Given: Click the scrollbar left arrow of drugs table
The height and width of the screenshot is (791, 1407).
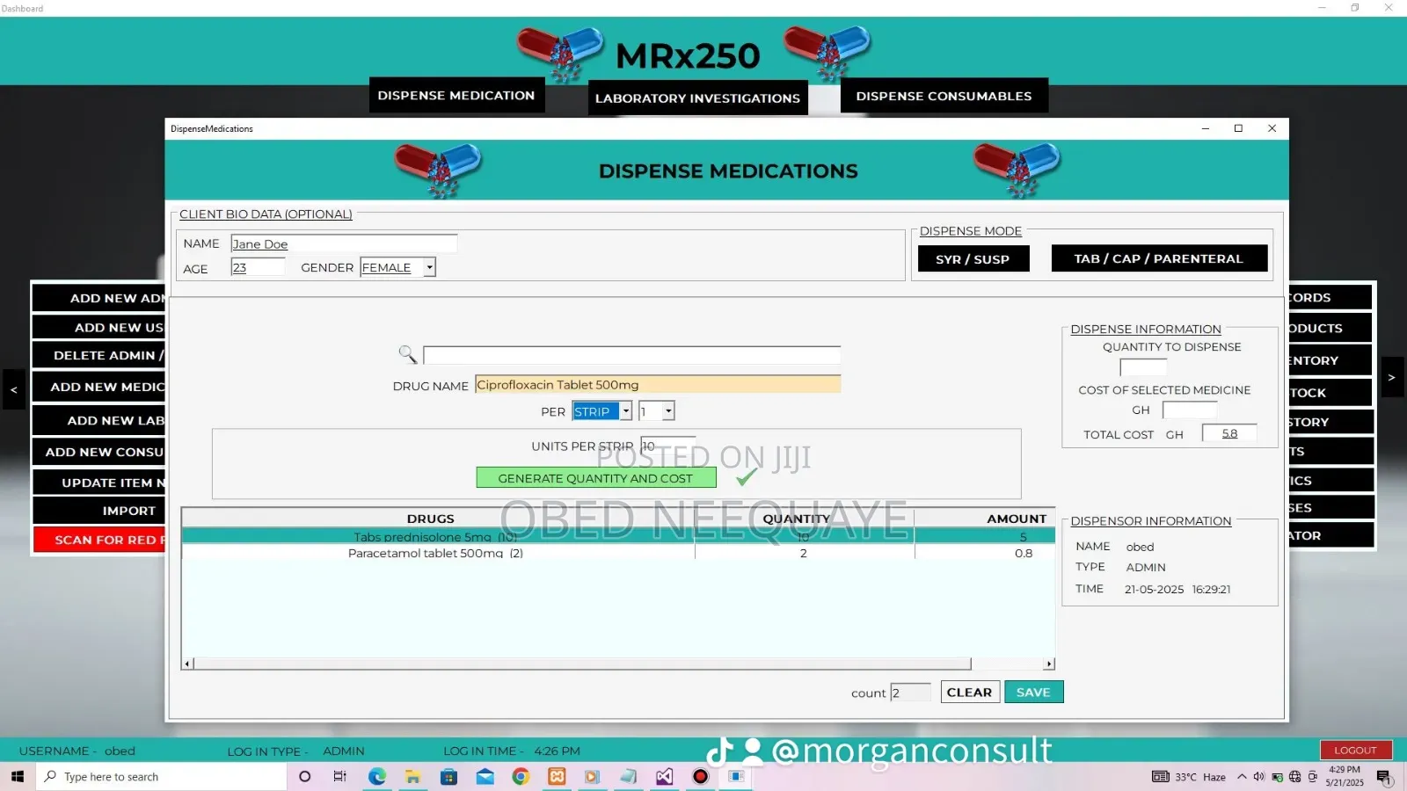Looking at the screenshot, I should point(187,664).
